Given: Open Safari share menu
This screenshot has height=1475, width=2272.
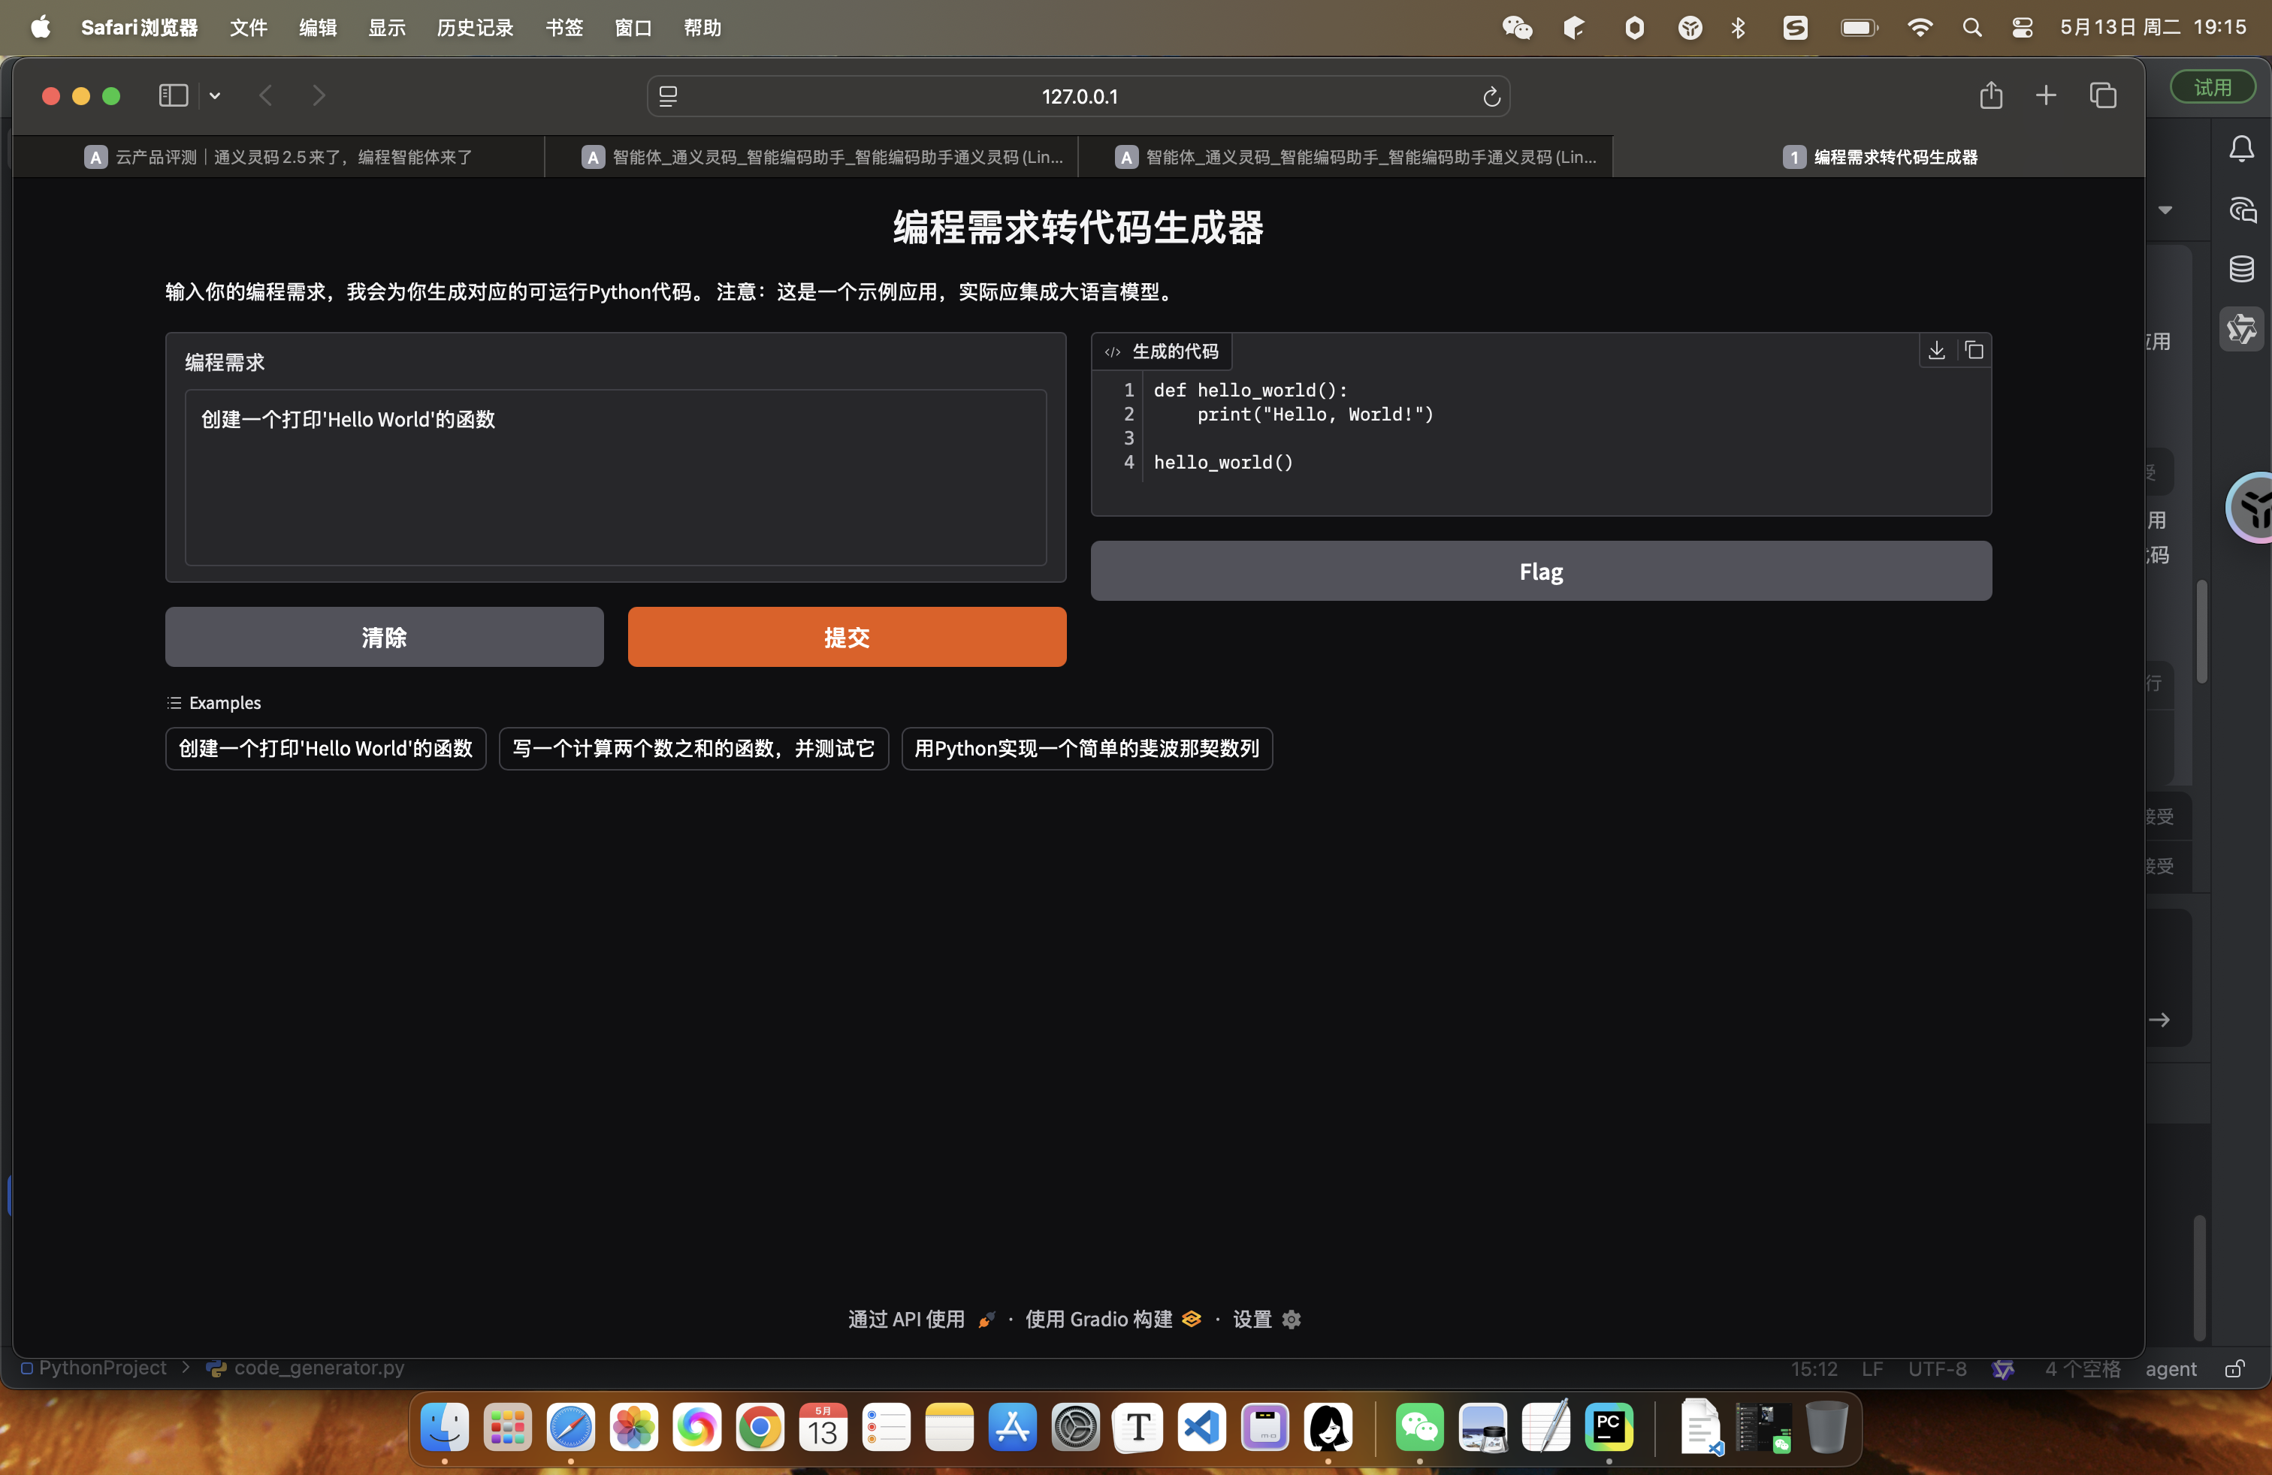Looking at the screenshot, I should click(x=1990, y=95).
